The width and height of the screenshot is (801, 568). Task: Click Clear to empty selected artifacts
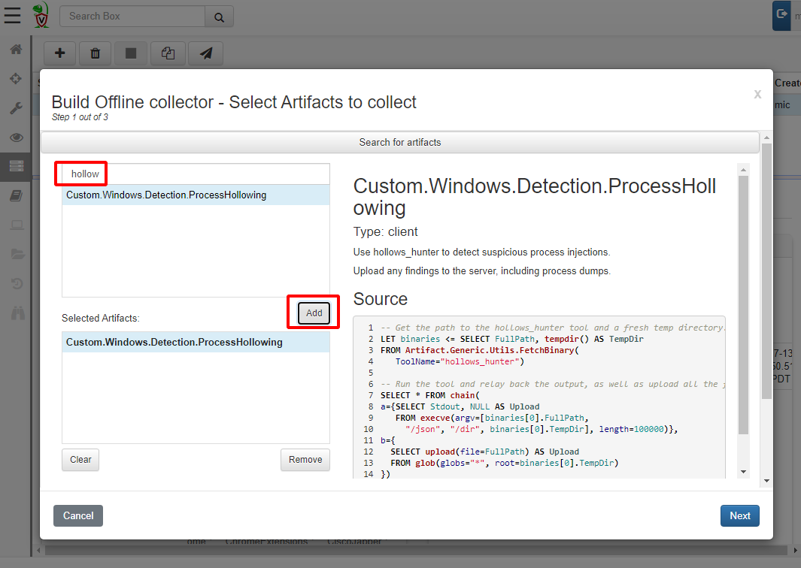[x=80, y=460]
